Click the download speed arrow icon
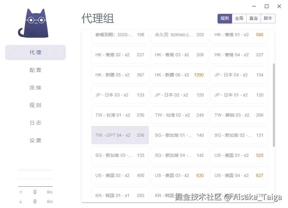This screenshot has height=208, width=288. [21, 202]
